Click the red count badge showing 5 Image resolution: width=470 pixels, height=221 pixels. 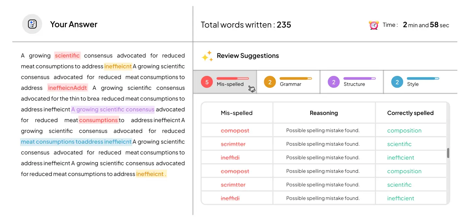(x=207, y=82)
